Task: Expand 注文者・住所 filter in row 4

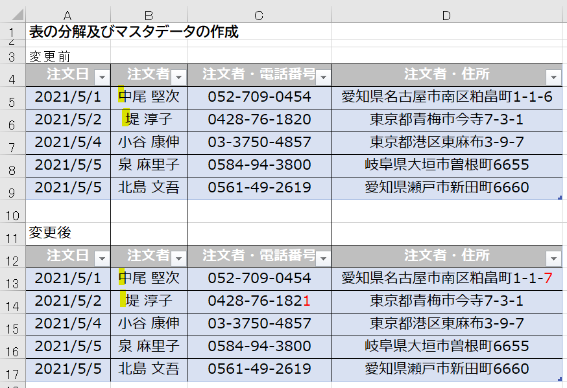Action: tap(553, 78)
